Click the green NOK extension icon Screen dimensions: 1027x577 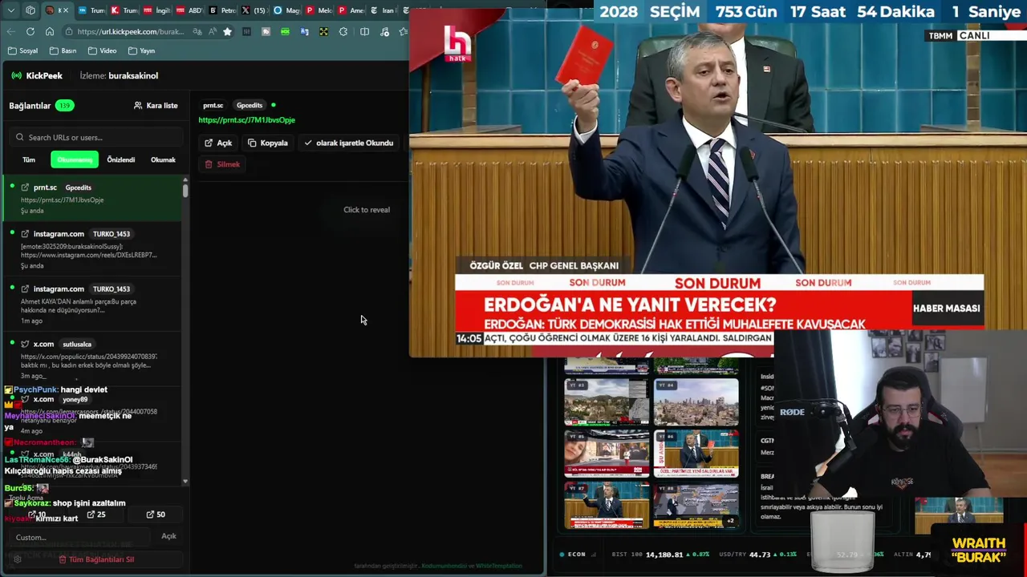click(x=285, y=31)
